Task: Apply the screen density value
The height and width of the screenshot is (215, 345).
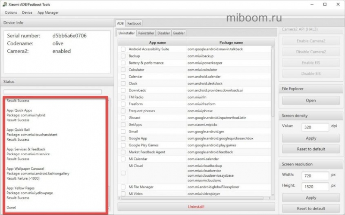Action: click(310, 138)
